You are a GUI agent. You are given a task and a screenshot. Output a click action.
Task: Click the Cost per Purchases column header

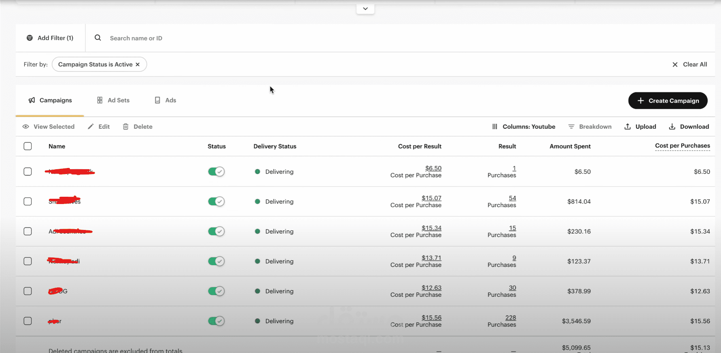(x=682, y=146)
